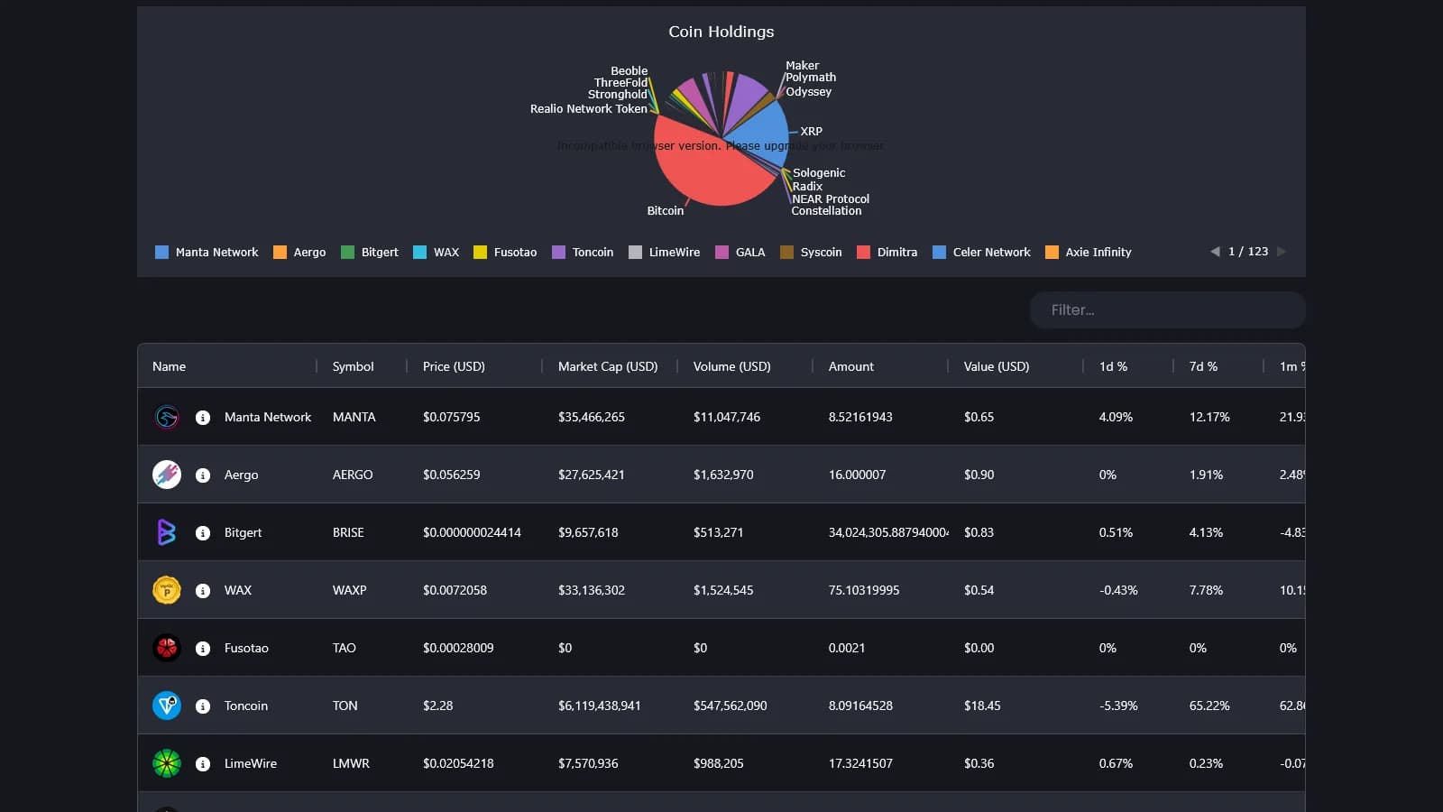Toggle Axie Infinity legend entry
This screenshot has height=812, width=1443.
1089,253
